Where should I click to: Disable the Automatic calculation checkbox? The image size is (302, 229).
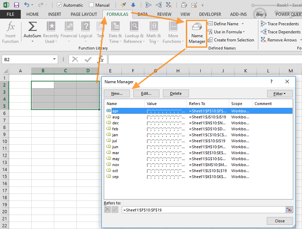pyautogui.click(x=59, y=5)
